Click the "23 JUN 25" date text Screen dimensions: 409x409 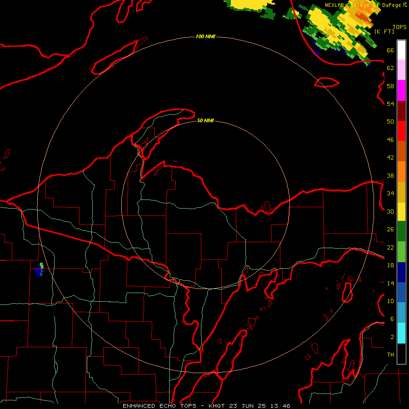click(x=248, y=406)
